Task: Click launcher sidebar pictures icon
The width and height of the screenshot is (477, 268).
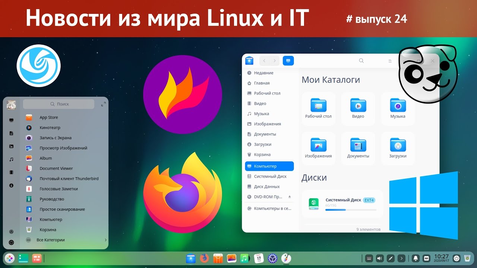Action: click(x=11, y=146)
